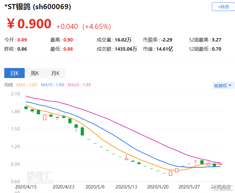Image resolution: width=235 pixels, height=193 pixels.
Task: Click the 市值 value 14.61亿
Action: [165, 49]
